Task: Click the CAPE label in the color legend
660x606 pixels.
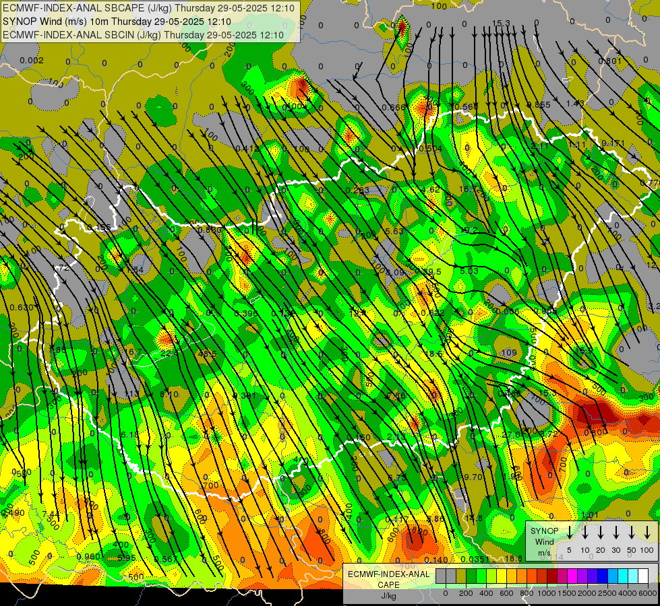Action: point(388,584)
